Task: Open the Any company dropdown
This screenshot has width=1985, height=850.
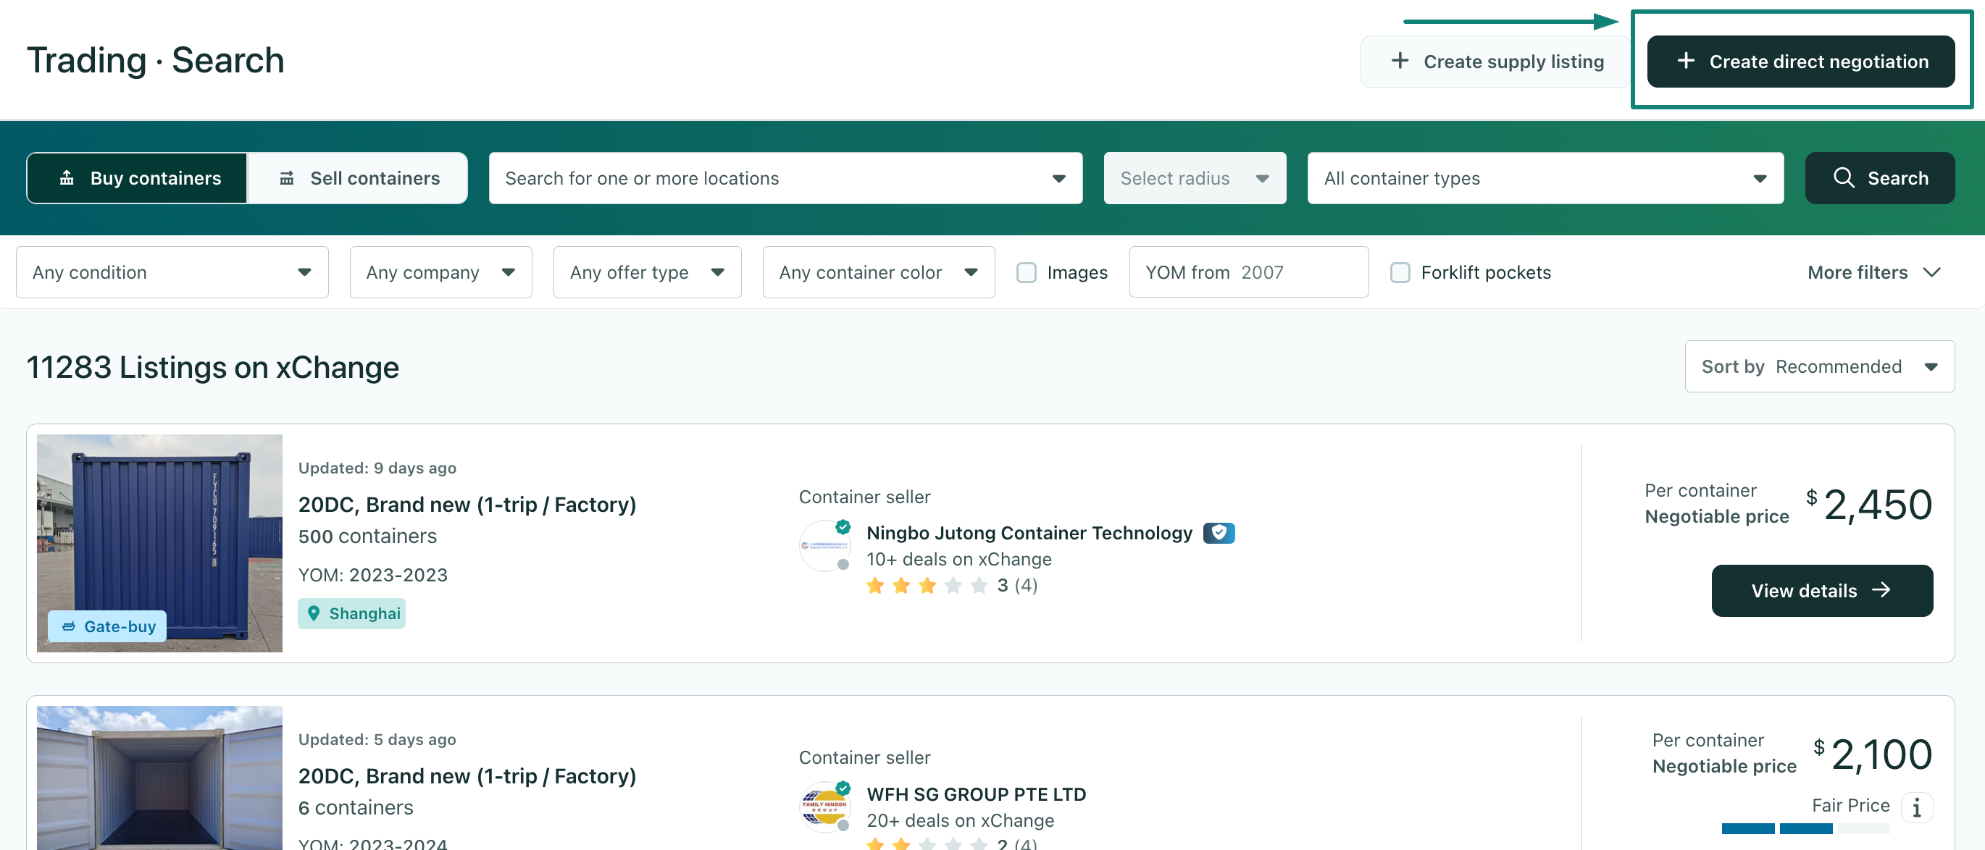Action: pos(440,272)
